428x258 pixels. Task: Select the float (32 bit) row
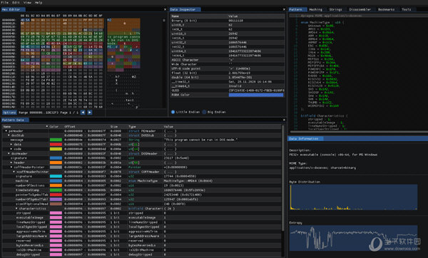228,73
